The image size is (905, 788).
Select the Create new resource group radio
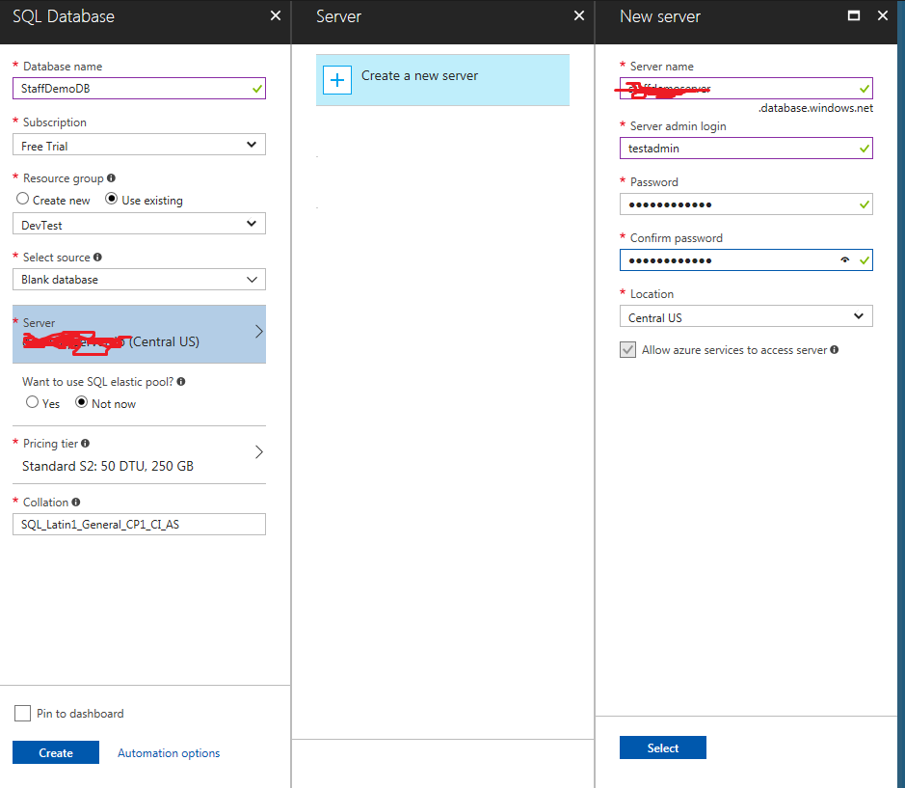point(22,199)
